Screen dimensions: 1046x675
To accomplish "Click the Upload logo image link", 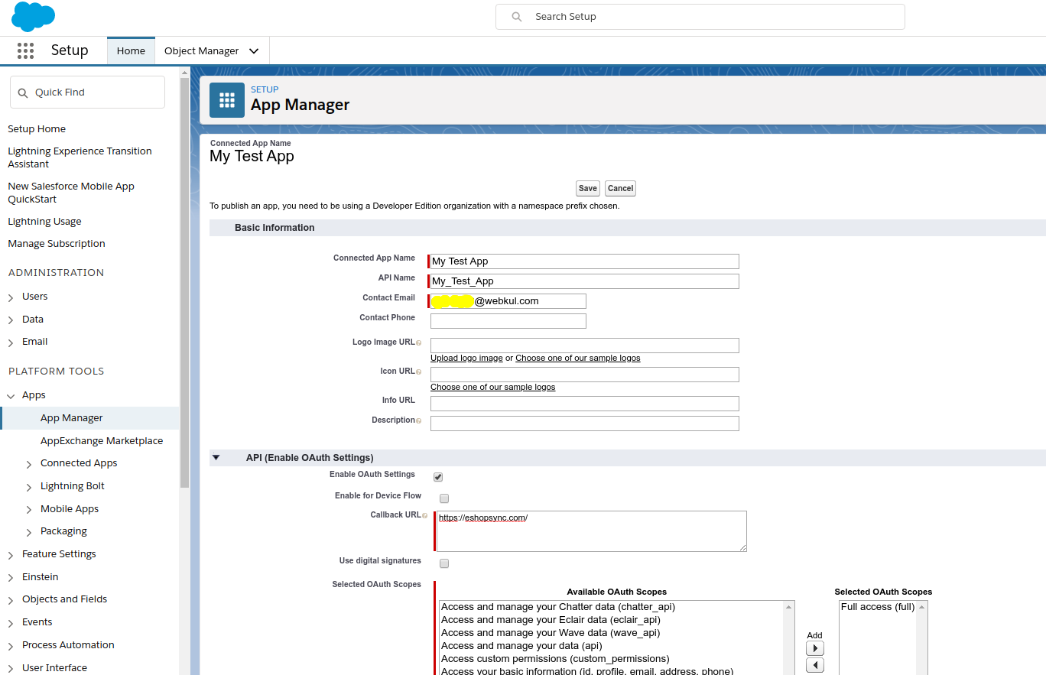I will 466,358.
